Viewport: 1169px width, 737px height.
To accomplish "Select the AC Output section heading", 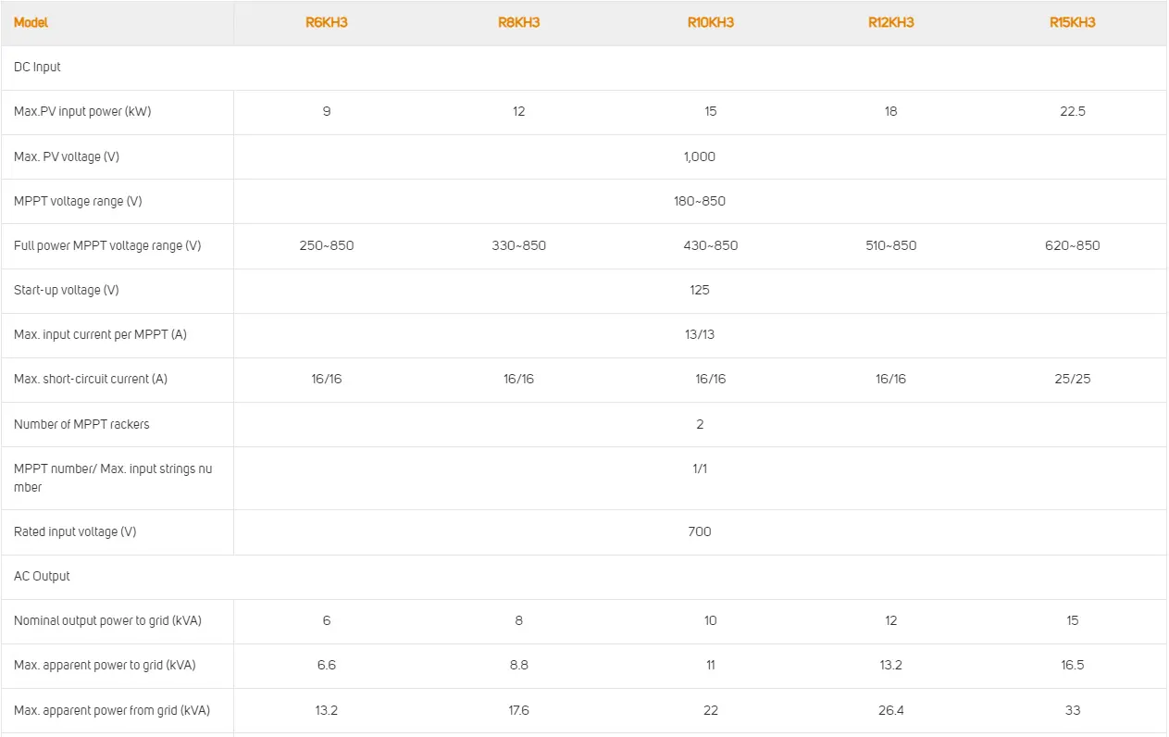I will point(42,576).
